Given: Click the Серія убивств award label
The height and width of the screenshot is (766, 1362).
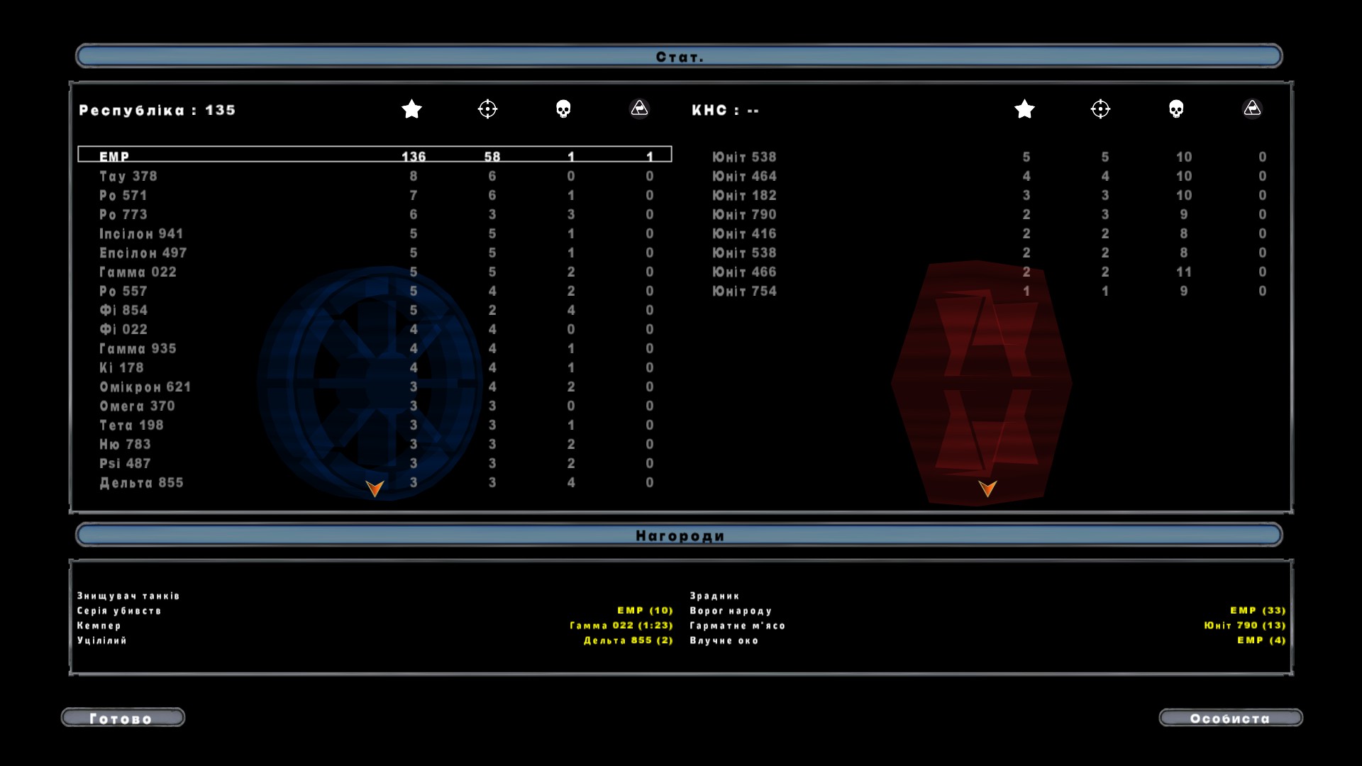Looking at the screenshot, I should click(x=119, y=611).
